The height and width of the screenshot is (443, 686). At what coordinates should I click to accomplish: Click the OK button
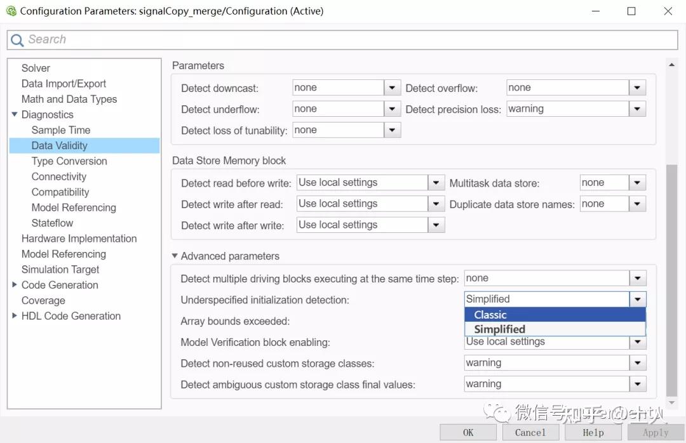468,432
